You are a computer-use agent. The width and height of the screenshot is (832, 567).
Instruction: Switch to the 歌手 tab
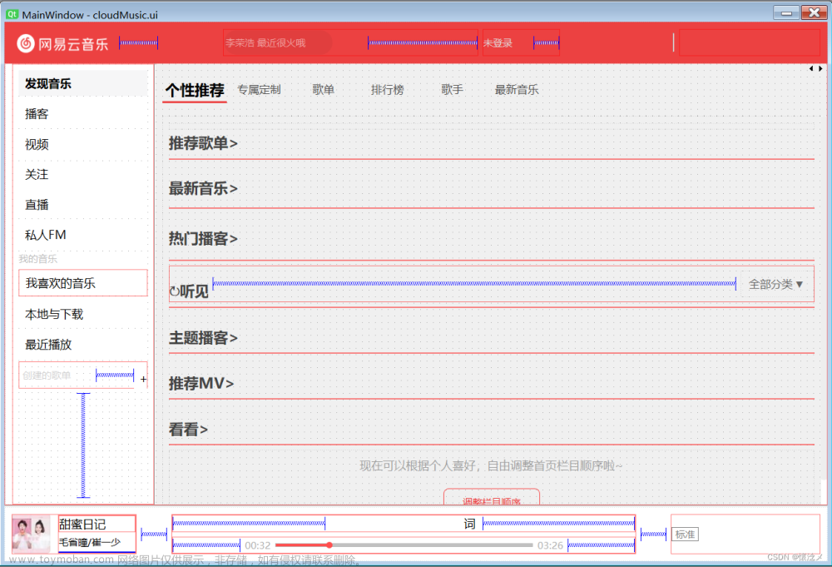pyautogui.click(x=452, y=90)
